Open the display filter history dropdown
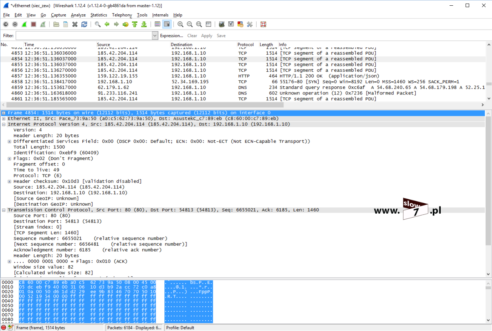The image size is (492, 331). 155,36
